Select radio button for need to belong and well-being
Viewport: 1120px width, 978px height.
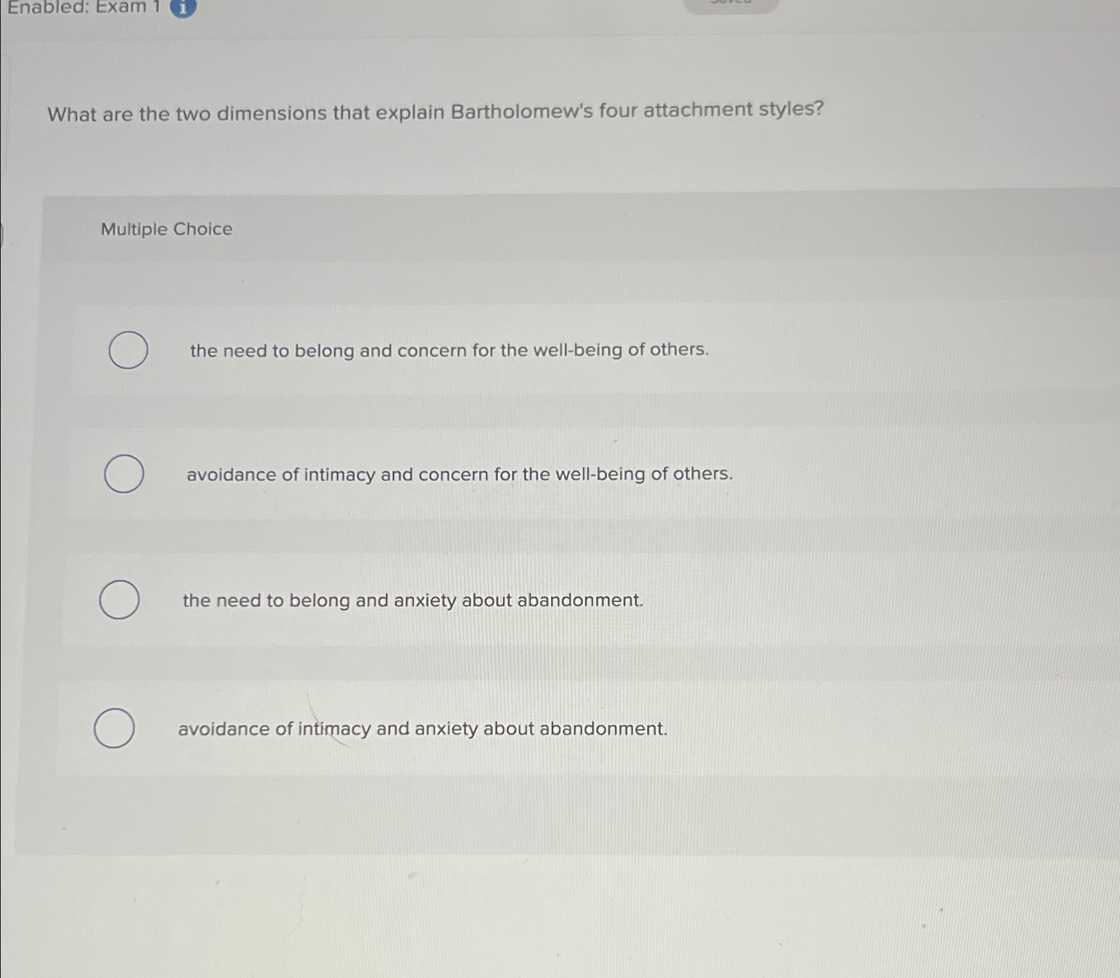click(x=127, y=350)
